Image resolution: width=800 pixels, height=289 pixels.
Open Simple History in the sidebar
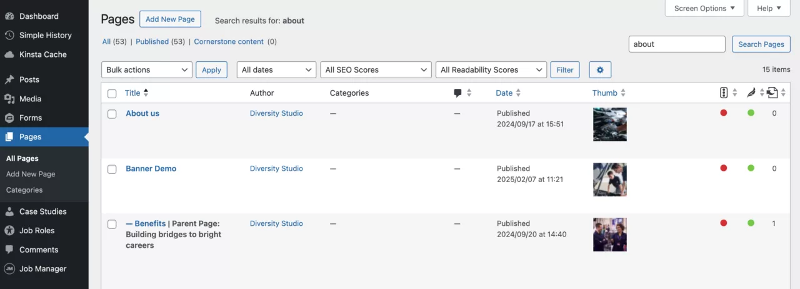[x=45, y=36]
